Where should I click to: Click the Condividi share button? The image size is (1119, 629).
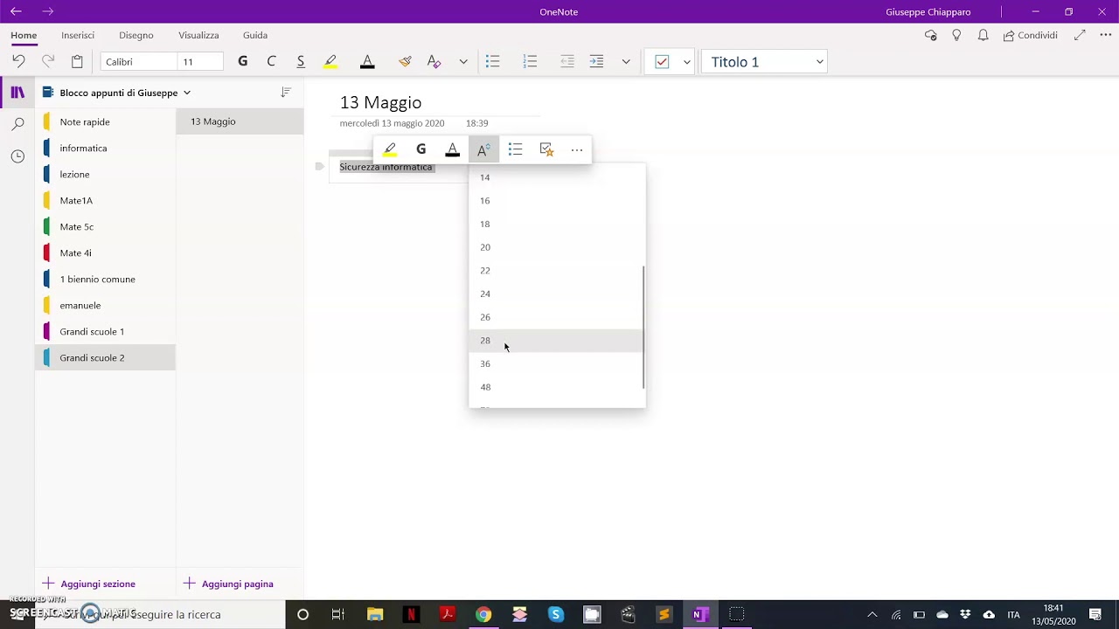click(1031, 35)
